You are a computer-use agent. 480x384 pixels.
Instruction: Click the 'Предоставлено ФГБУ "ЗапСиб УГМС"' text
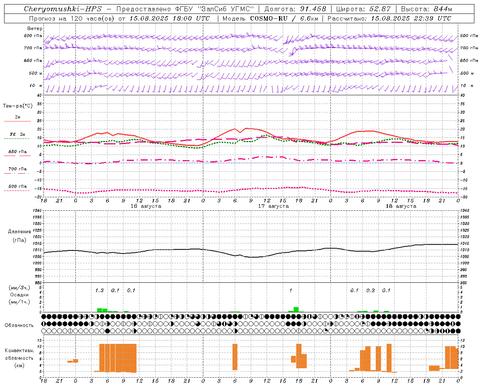185,9
